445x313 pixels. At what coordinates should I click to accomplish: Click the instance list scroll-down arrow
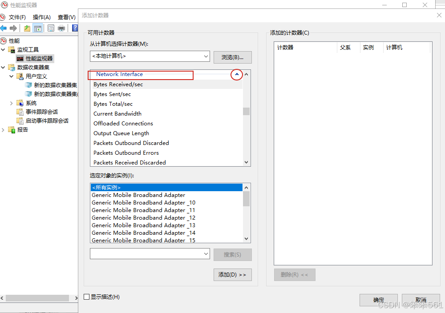click(247, 239)
